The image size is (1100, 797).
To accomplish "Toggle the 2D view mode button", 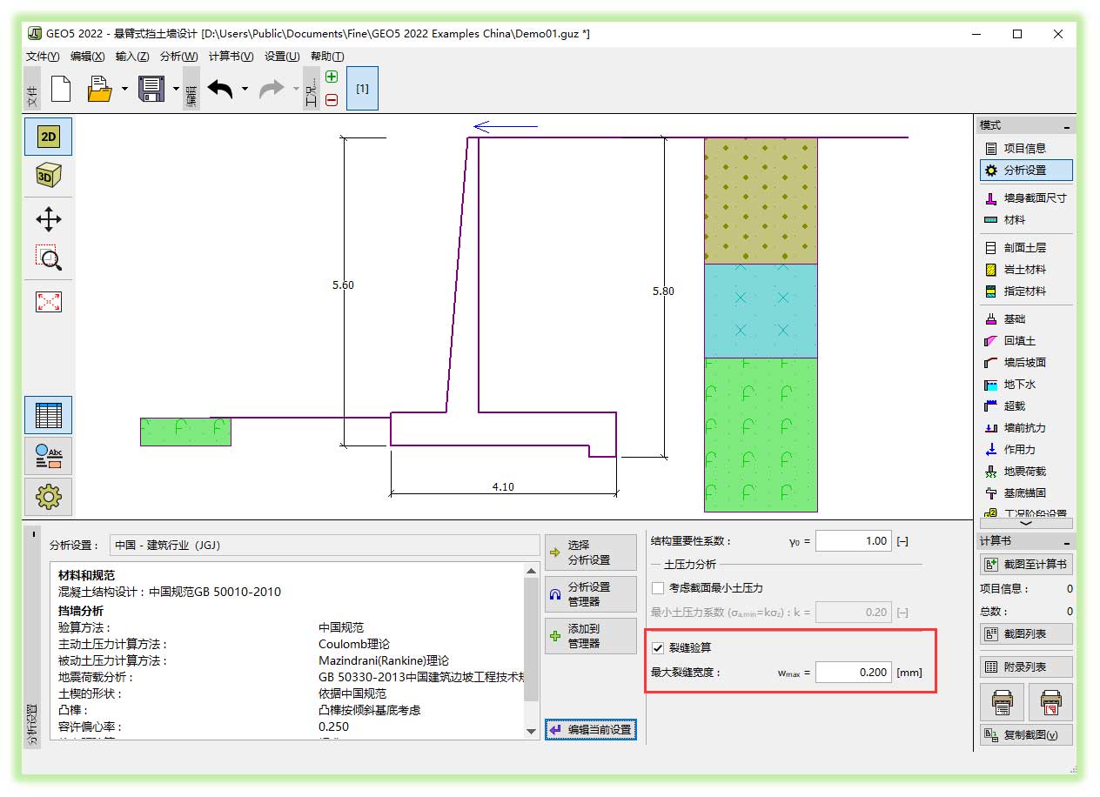I will point(48,137).
